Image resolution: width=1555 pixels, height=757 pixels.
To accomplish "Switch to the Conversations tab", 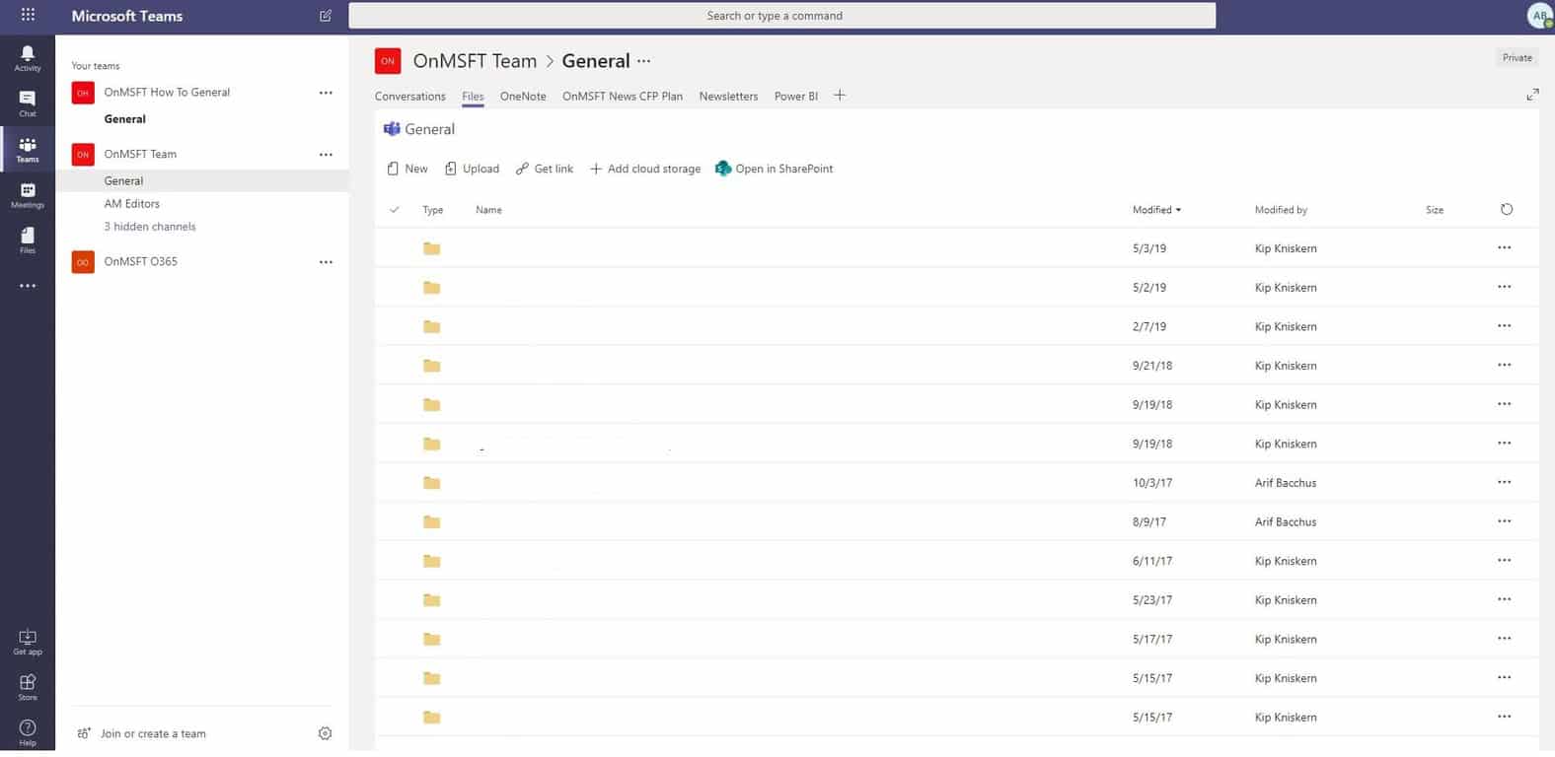I will pos(409,97).
